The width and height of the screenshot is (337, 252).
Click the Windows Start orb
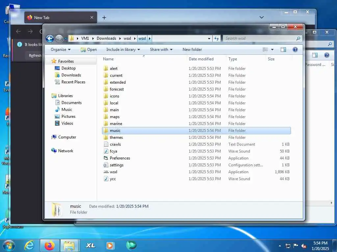[9, 245]
